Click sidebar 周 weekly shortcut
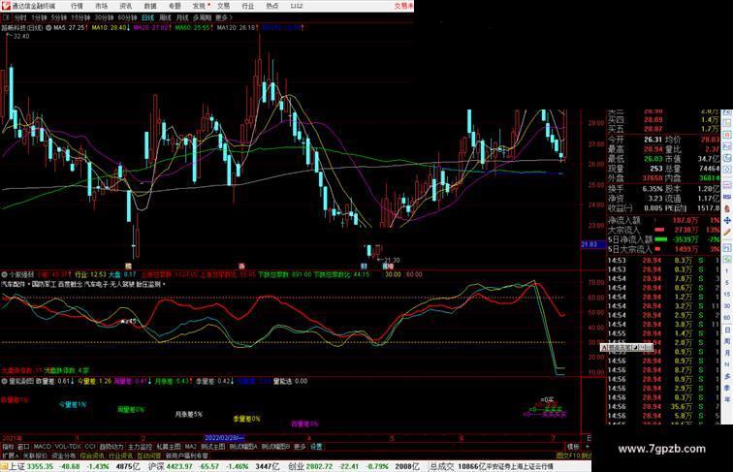Image resolution: width=733 pixels, height=472 pixels. (727, 341)
